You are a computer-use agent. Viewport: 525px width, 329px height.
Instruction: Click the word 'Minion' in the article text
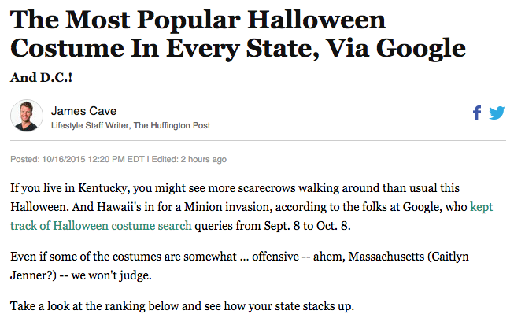[203, 207]
